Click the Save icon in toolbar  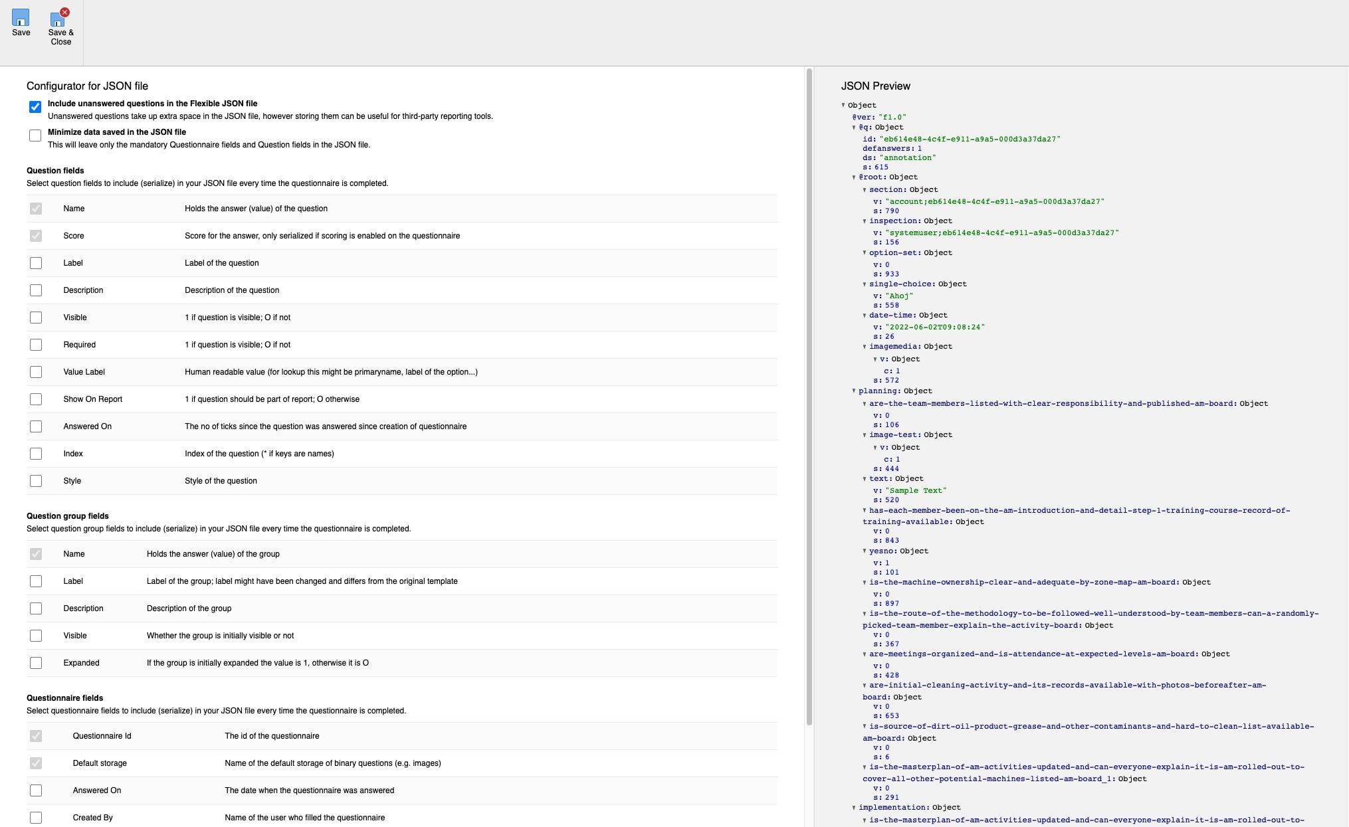click(21, 18)
